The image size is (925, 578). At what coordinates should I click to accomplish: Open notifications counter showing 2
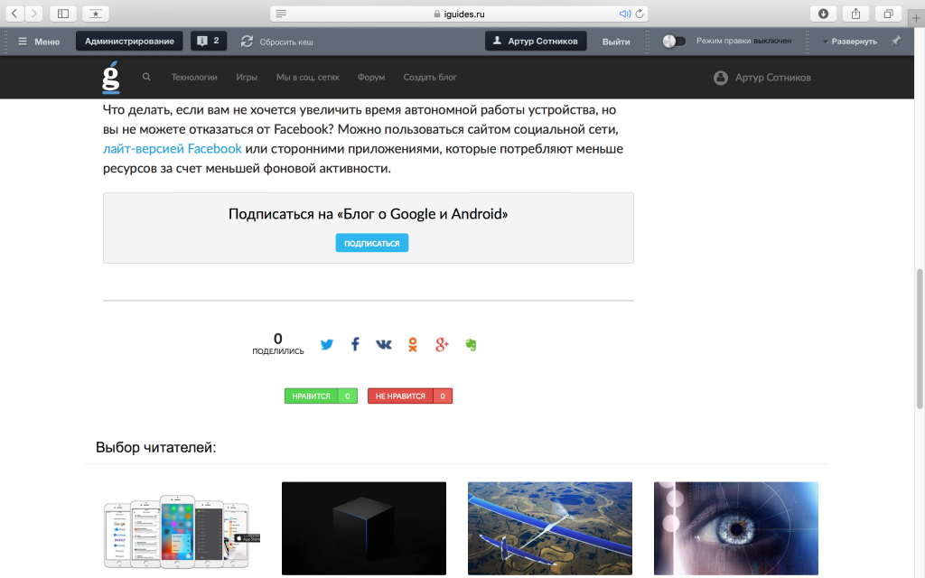coord(209,41)
